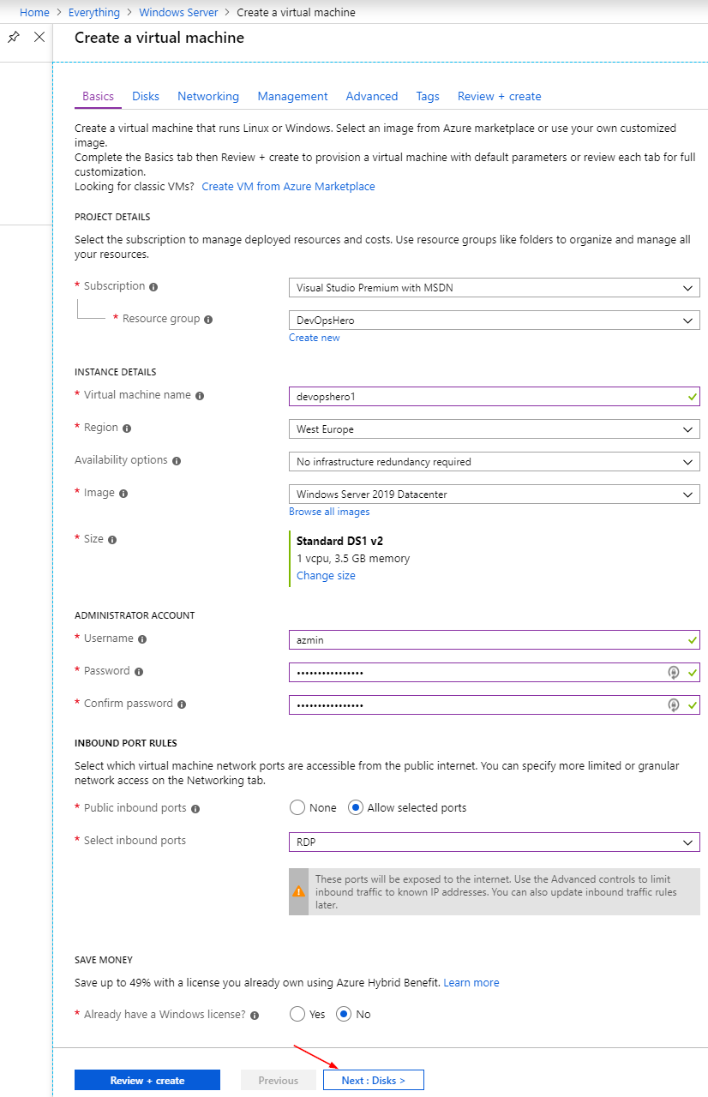The image size is (708, 1097).
Task: Open the Management tab
Action: click(x=292, y=96)
